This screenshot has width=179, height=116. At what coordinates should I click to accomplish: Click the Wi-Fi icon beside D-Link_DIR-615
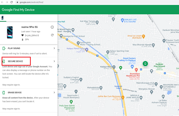point(23,35)
